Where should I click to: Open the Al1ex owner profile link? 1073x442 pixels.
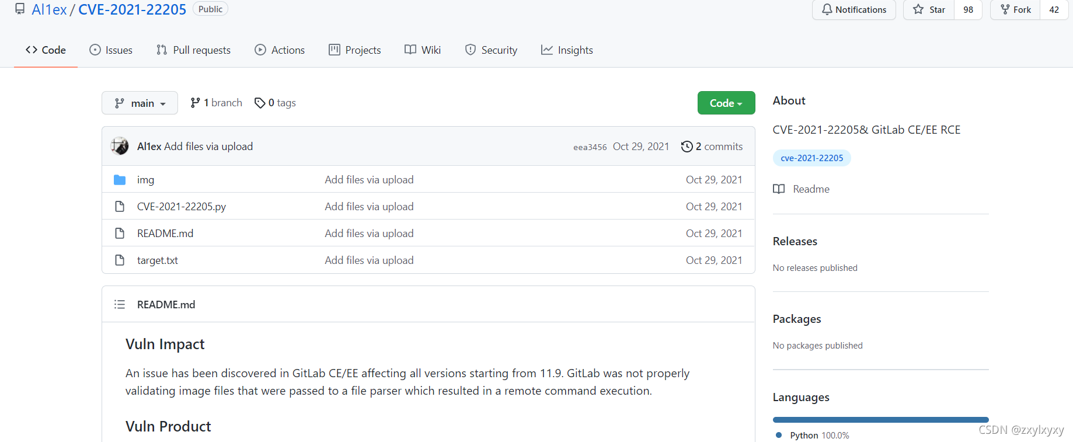(49, 9)
